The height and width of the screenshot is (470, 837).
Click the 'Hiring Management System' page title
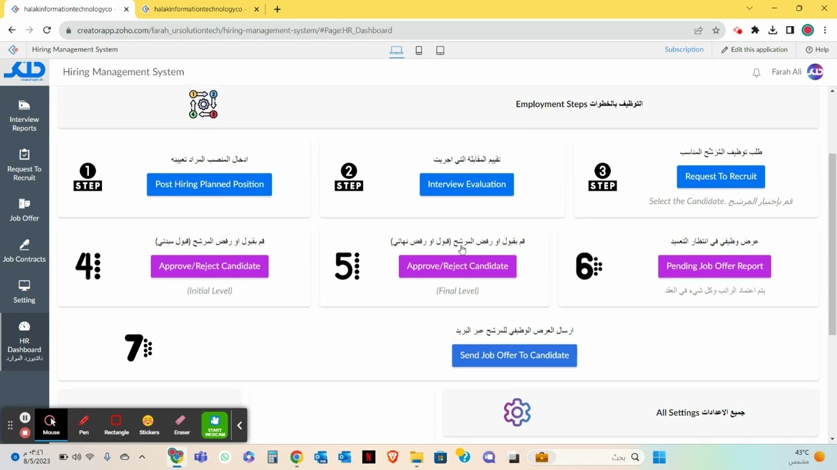pos(124,72)
